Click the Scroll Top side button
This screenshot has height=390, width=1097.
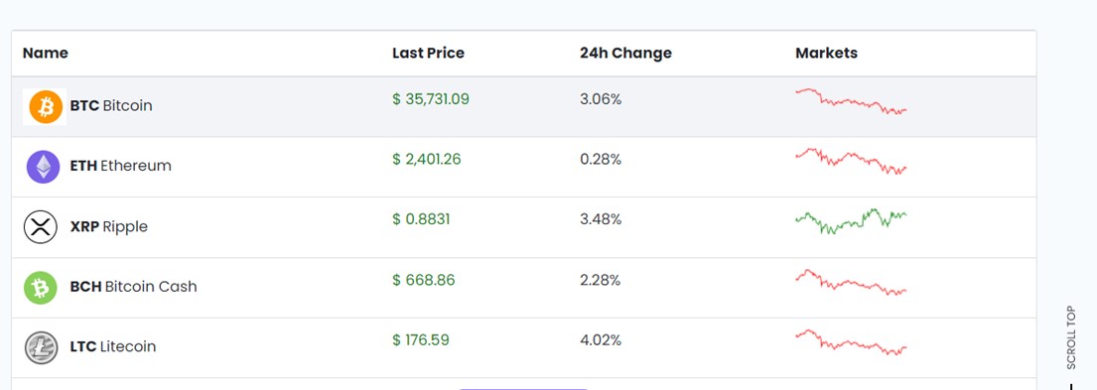[x=1071, y=337]
